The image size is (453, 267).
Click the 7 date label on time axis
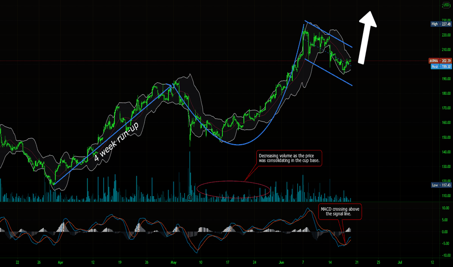(x=303, y=262)
